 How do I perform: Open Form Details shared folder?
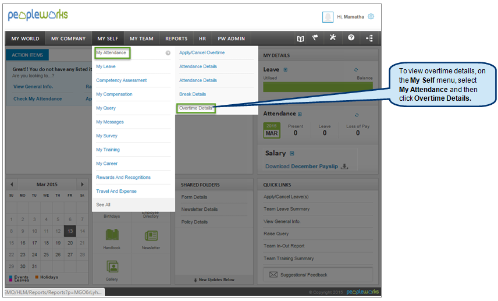(x=194, y=197)
